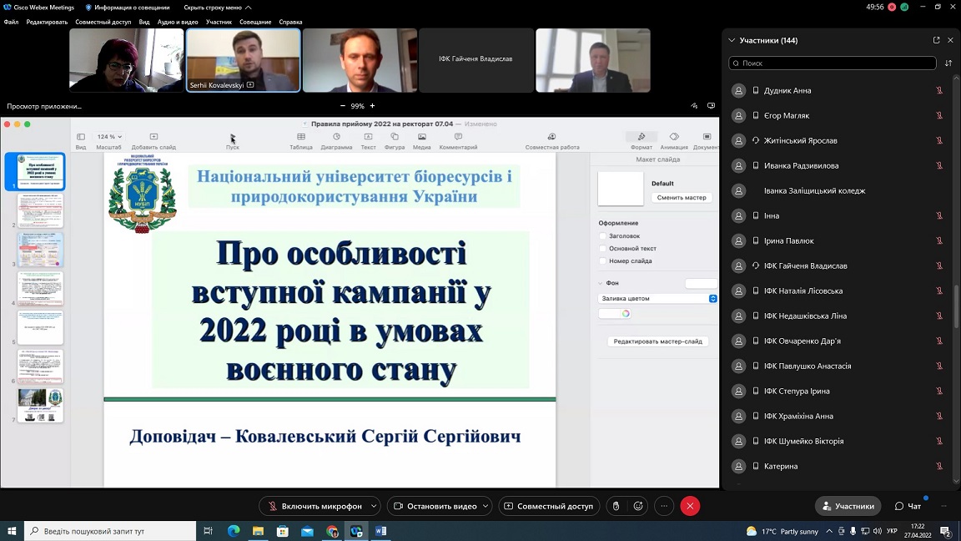Open the Совещание menu
Viewport: 961px width, 541px height.
click(x=255, y=22)
